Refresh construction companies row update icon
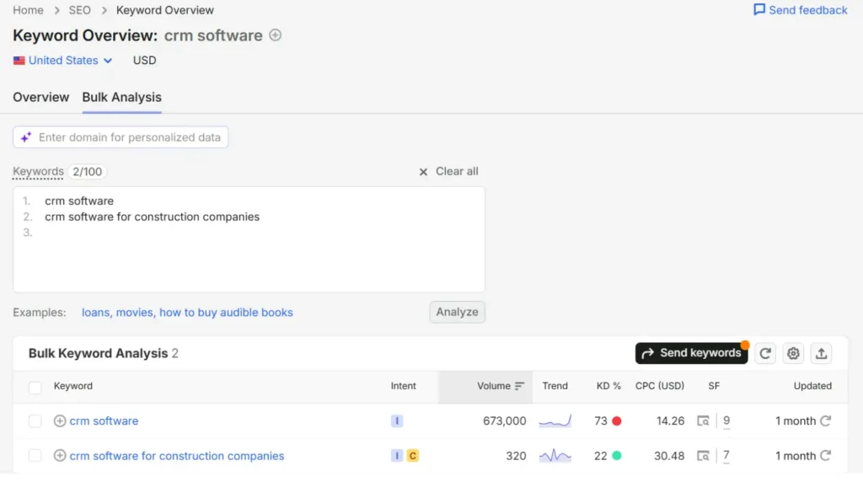 click(826, 456)
